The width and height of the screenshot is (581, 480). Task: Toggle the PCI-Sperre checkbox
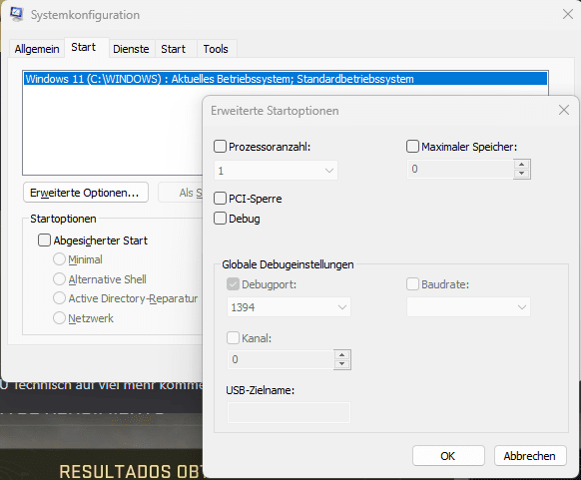coord(220,199)
